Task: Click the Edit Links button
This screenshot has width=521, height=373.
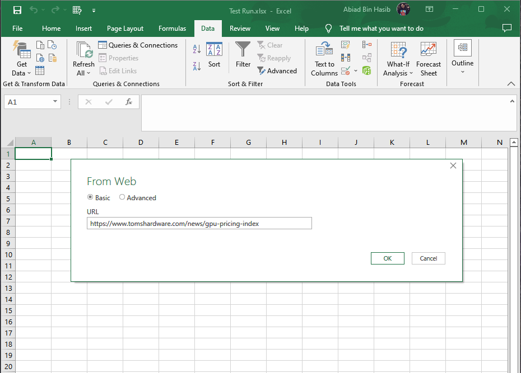Action: click(118, 71)
